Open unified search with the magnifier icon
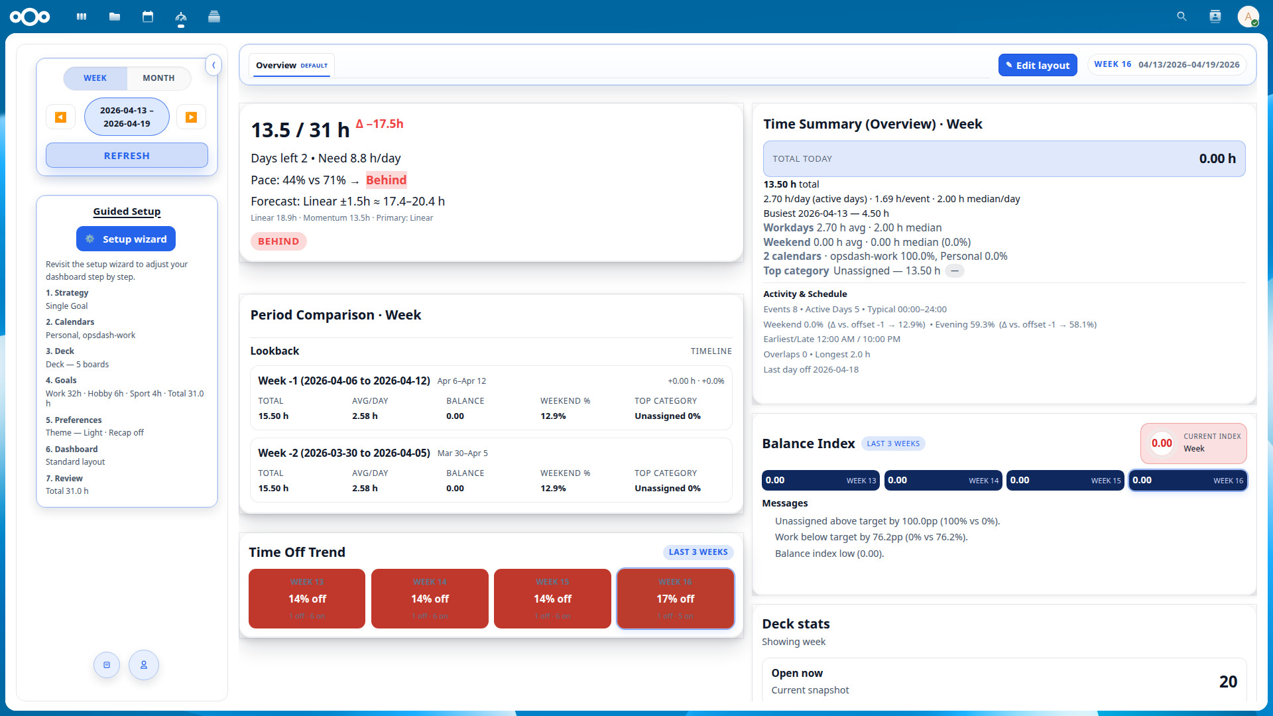The width and height of the screenshot is (1273, 716). [1182, 16]
